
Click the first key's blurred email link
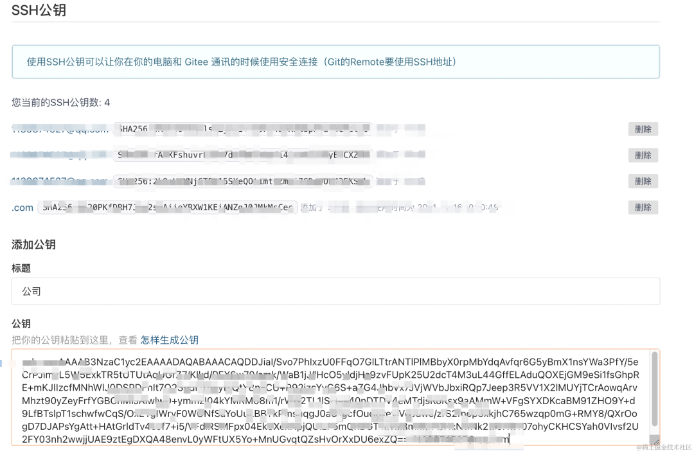coord(60,129)
